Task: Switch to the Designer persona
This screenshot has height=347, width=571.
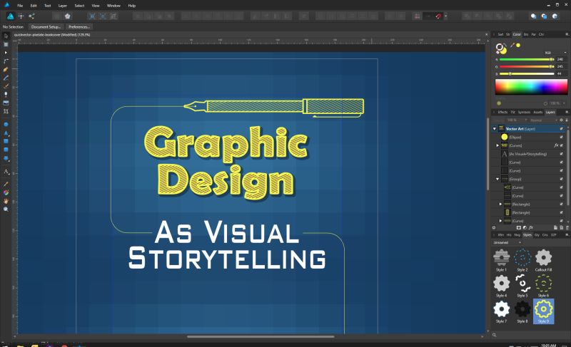Action: pyautogui.click(x=11, y=16)
